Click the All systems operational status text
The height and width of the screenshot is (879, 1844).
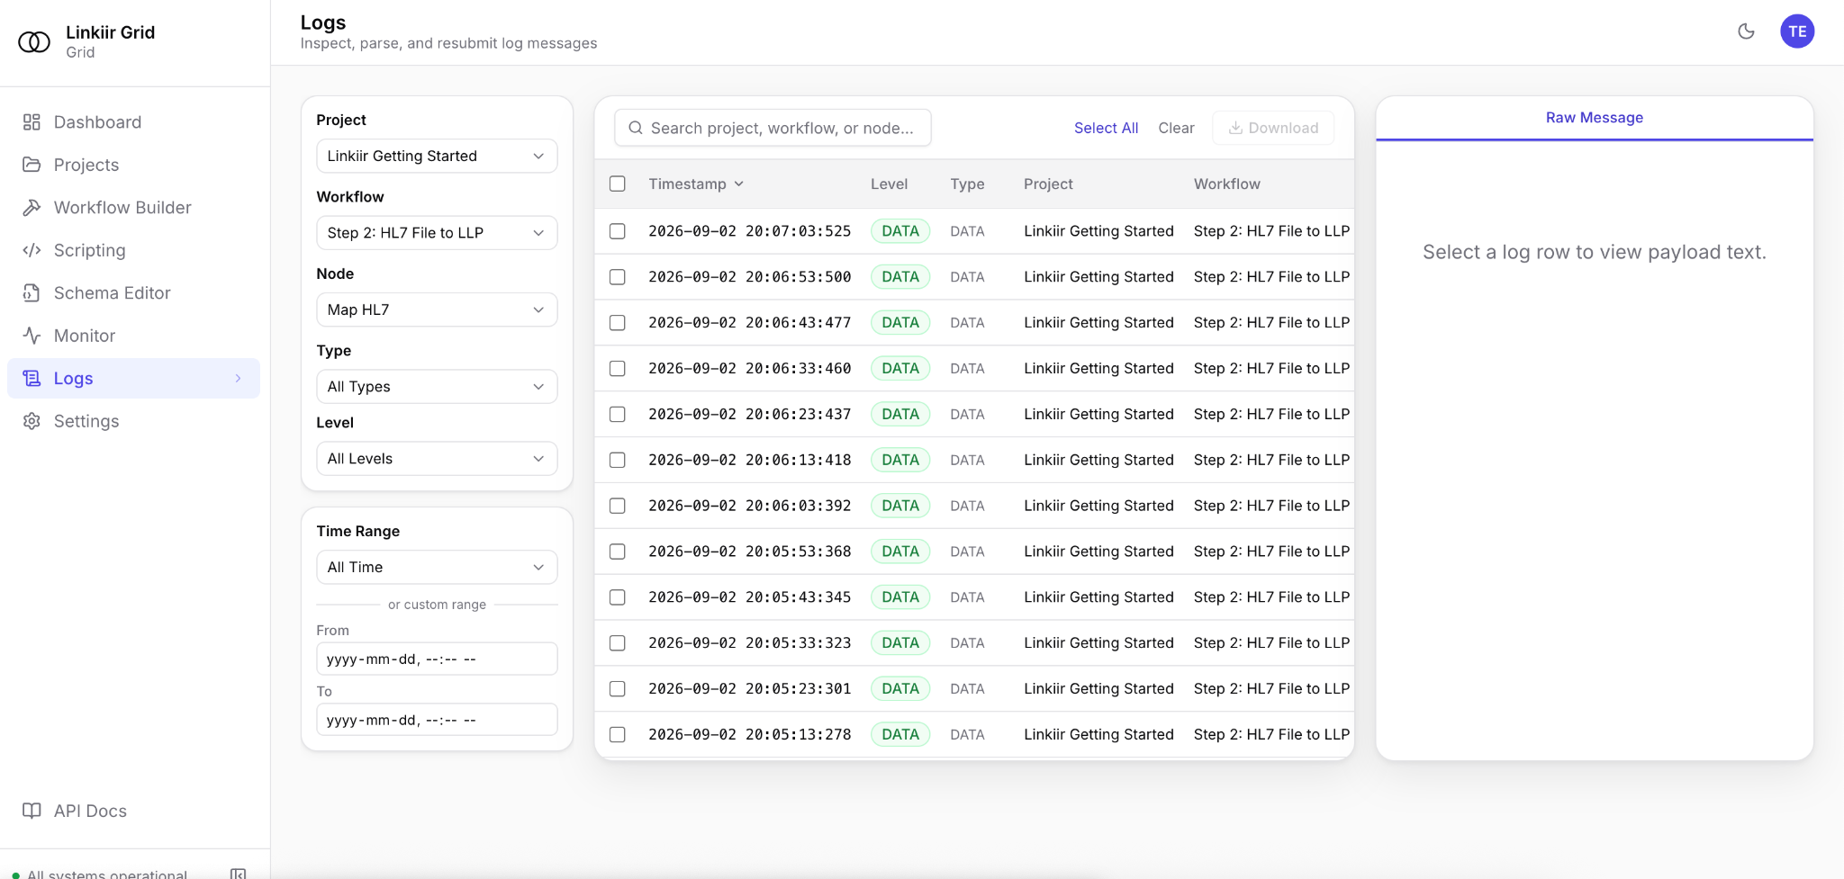point(107,874)
